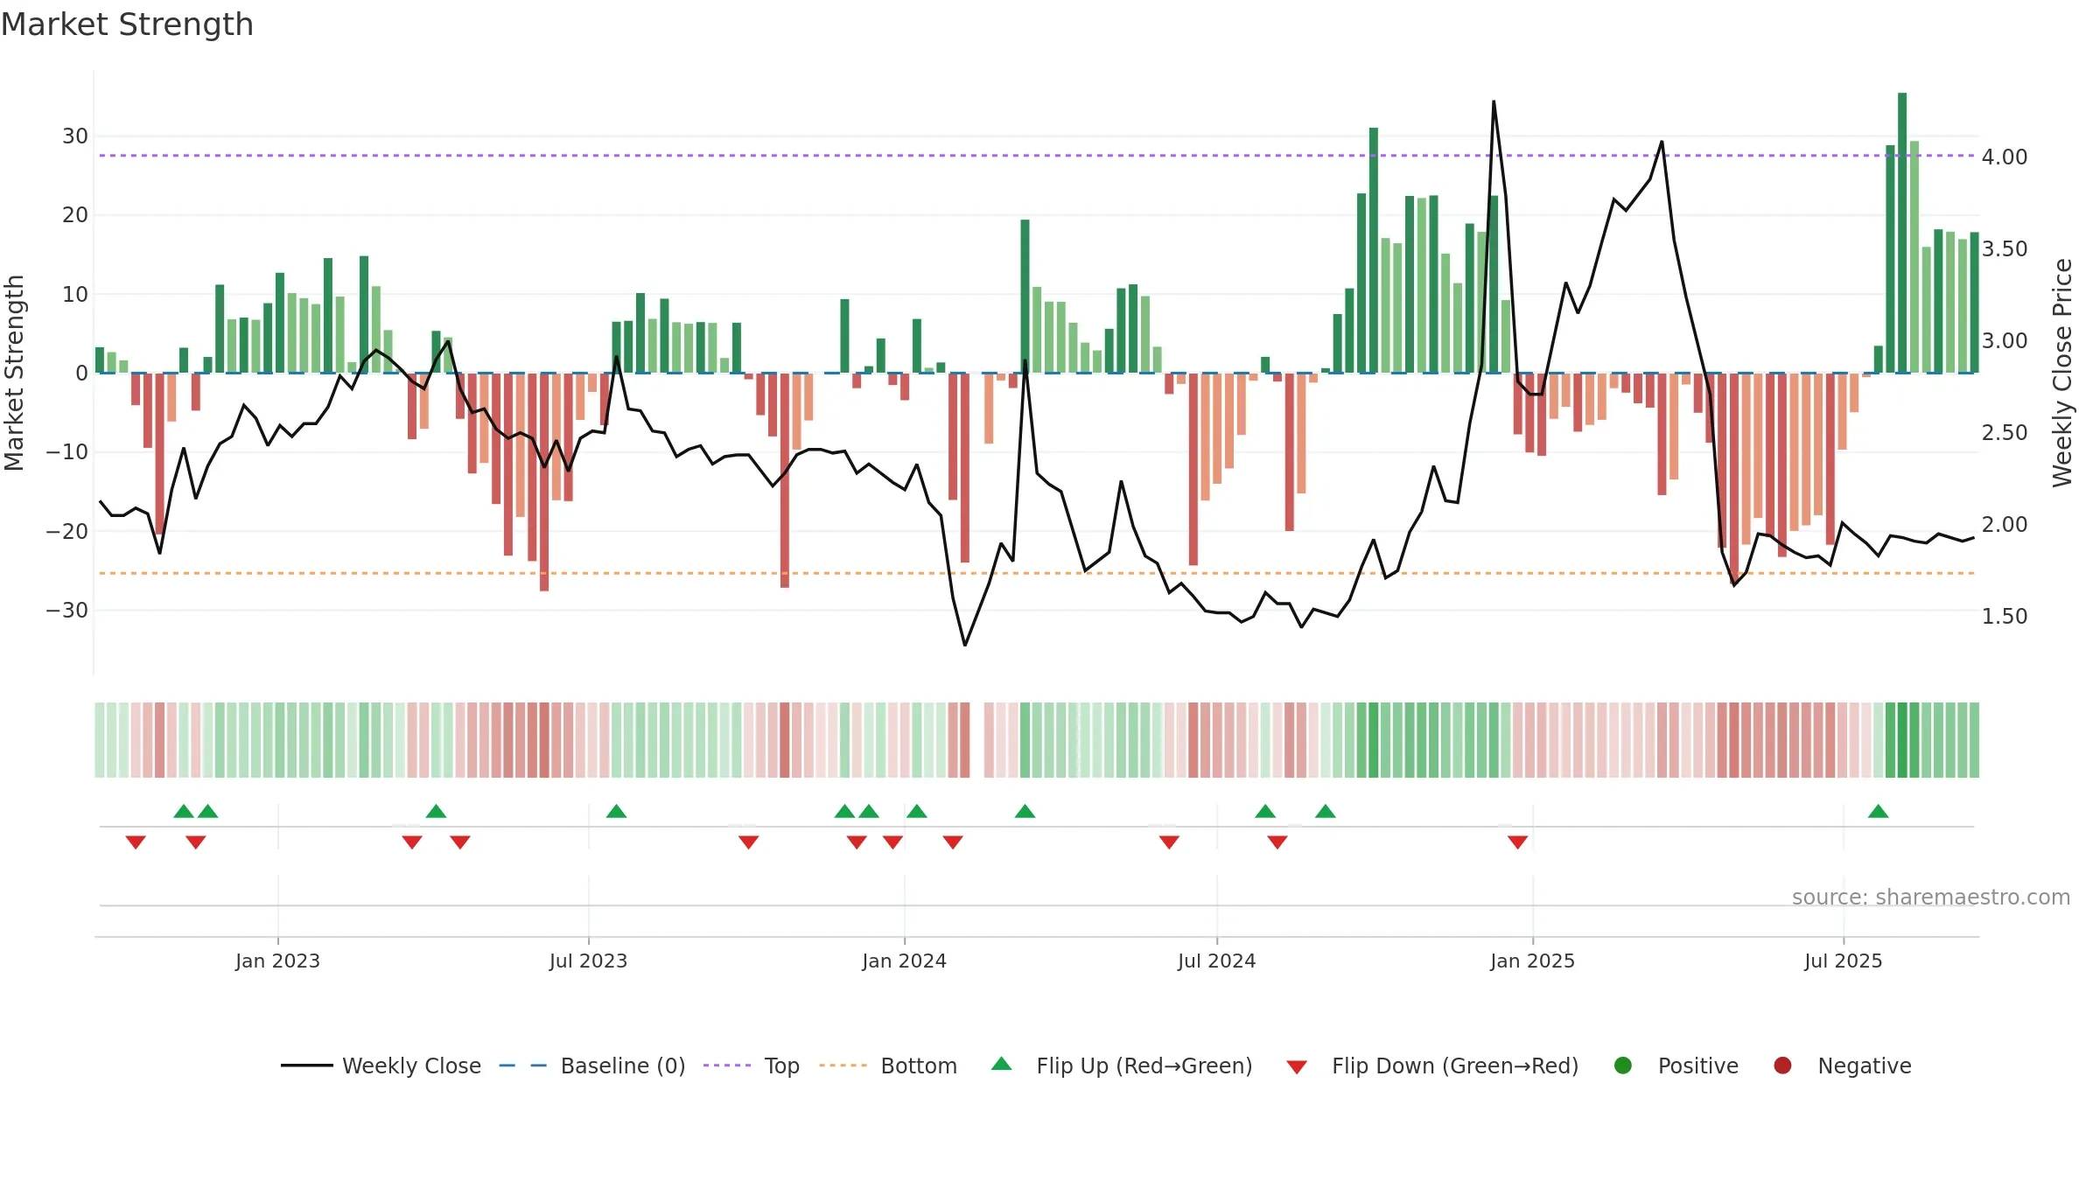Click the orange dotted Bottom line sample
The width and height of the screenshot is (2100, 1181).
coord(843,1066)
